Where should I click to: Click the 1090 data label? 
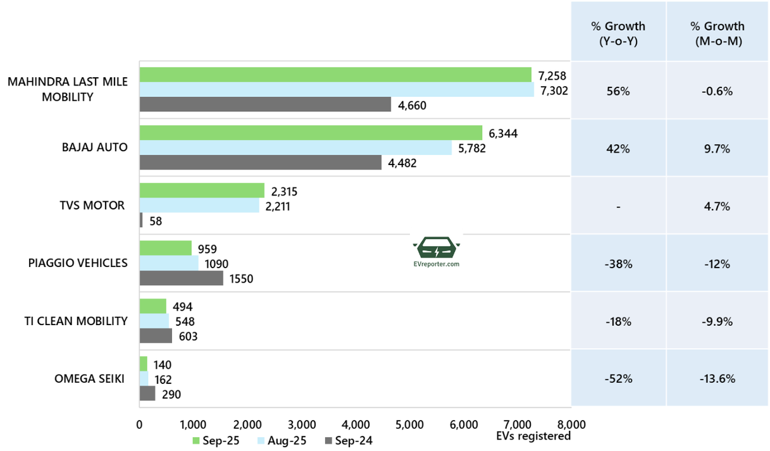(x=216, y=264)
